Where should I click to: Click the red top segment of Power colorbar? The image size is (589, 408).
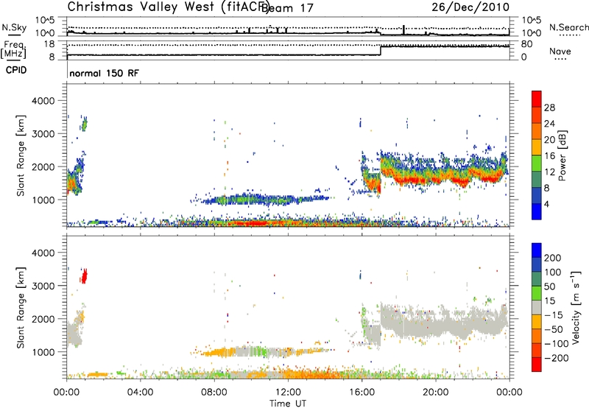(537, 99)
